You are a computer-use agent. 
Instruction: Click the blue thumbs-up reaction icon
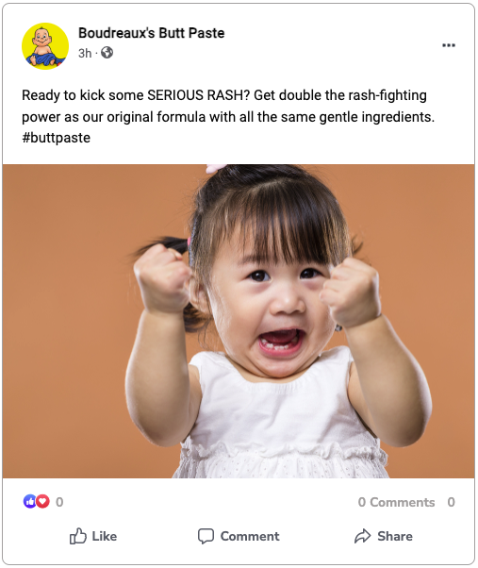click(29, 502)
